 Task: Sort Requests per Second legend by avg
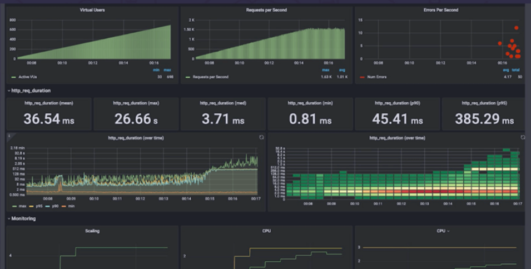pos(342,70)
